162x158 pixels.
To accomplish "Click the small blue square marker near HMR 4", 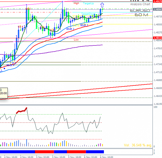I will click(x=4, y=68).
